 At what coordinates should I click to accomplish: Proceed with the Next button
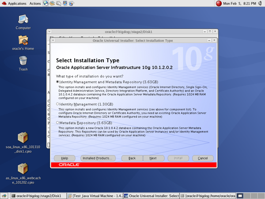[154, 158]
